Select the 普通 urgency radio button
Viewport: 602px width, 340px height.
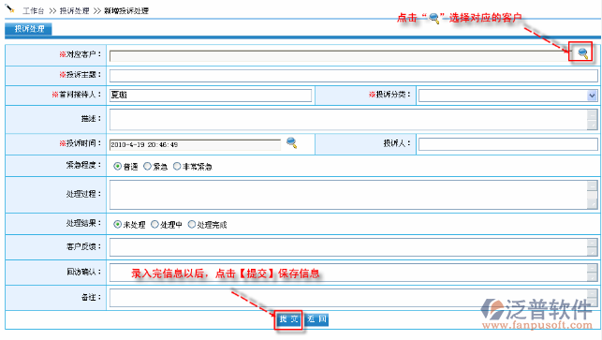(117, 167)
